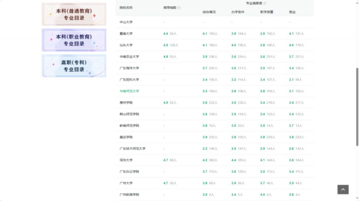Open the 中山大学 school link
This screenshot has width=359, height=201.
126,22
